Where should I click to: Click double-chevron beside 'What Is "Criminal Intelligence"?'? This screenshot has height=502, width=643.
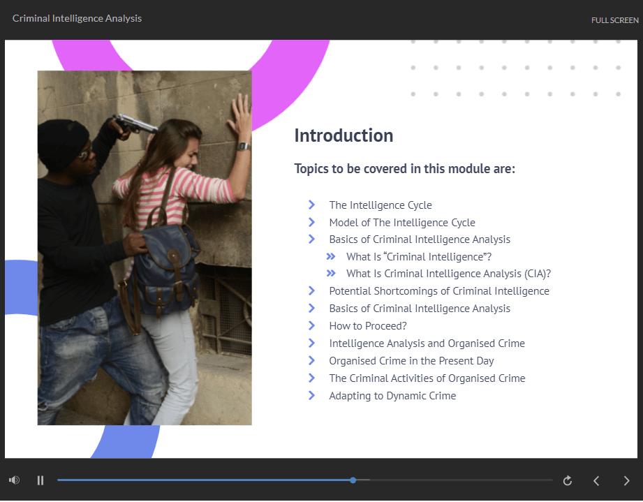[x=331, y=257]
